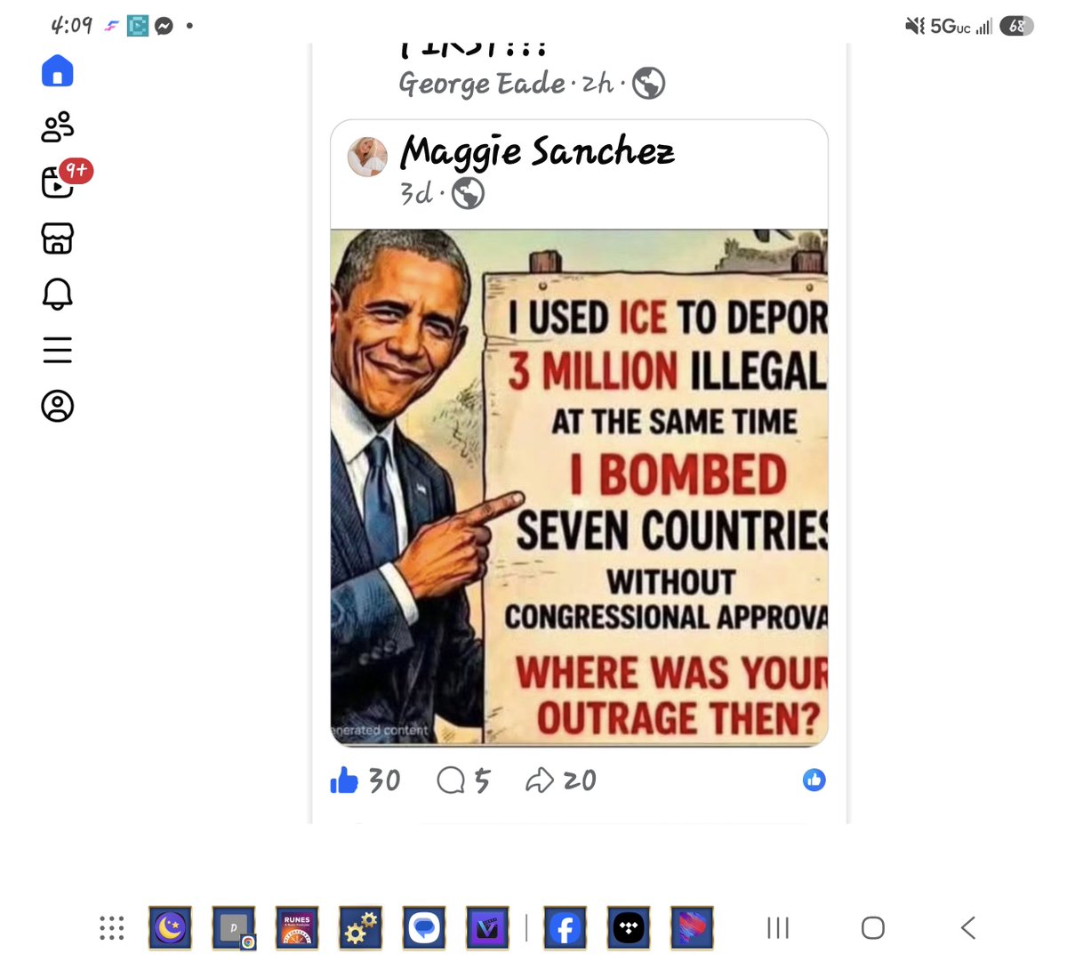The height and width of the screenshot is (962, 1067).
Task: Open Reels video icon with 9+ badge
Action: click(58, 182)
